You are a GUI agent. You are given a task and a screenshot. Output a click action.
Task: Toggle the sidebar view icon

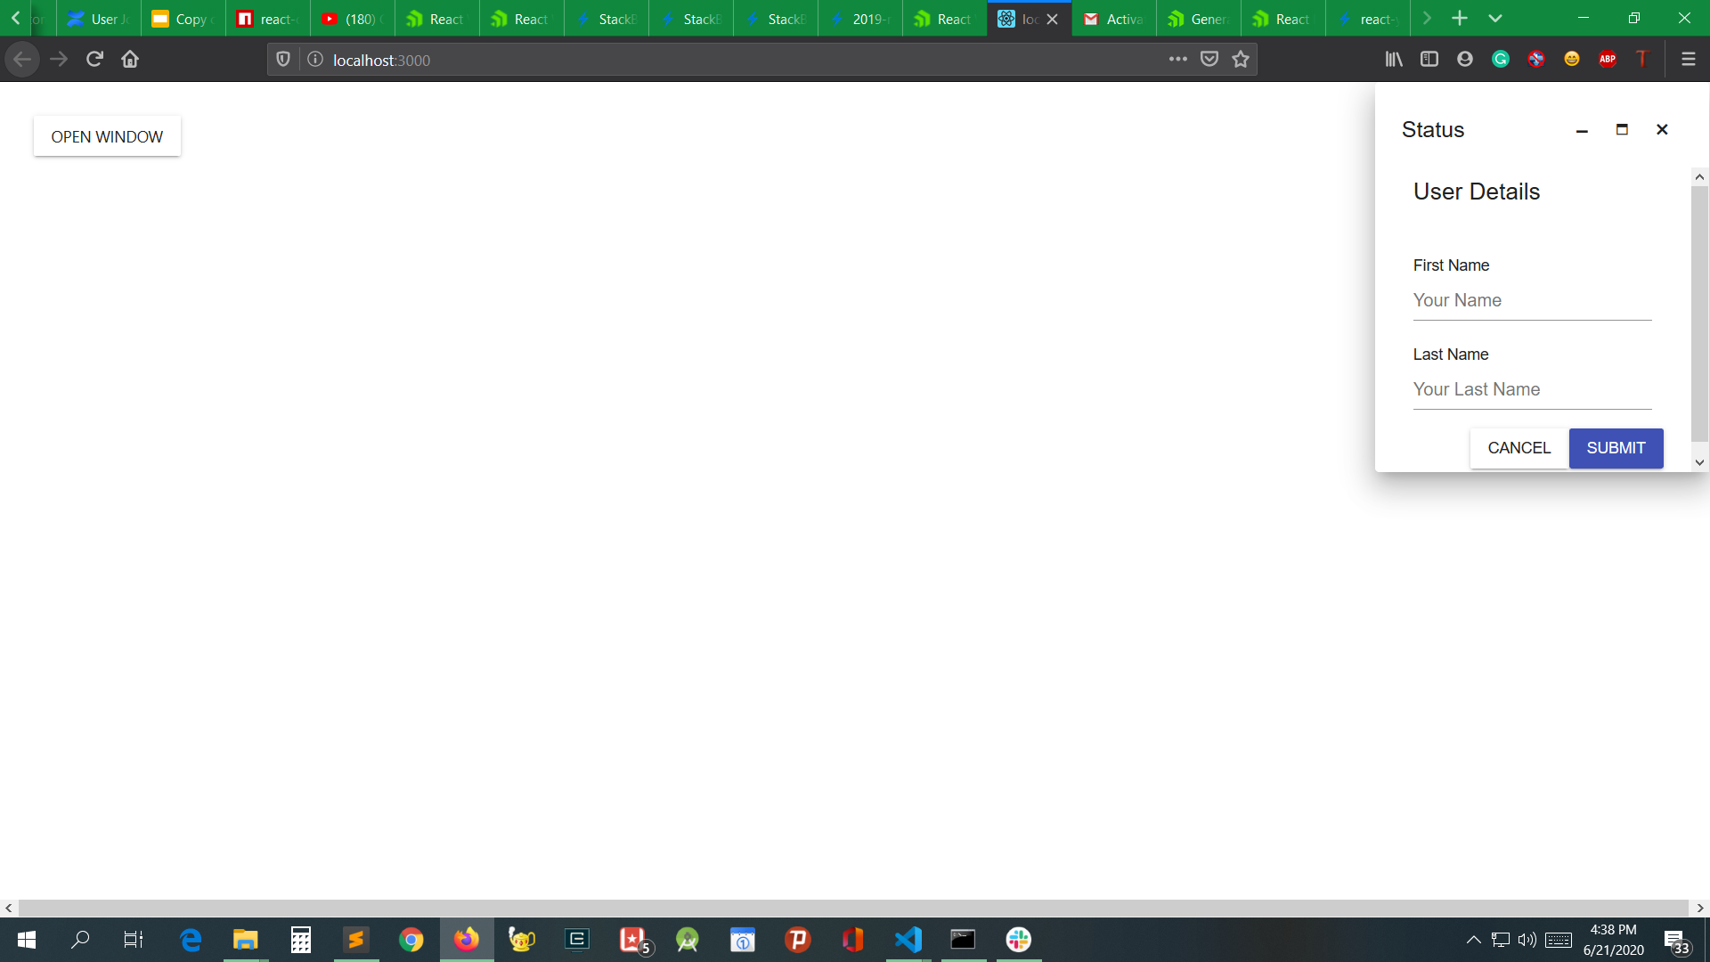1429,60
